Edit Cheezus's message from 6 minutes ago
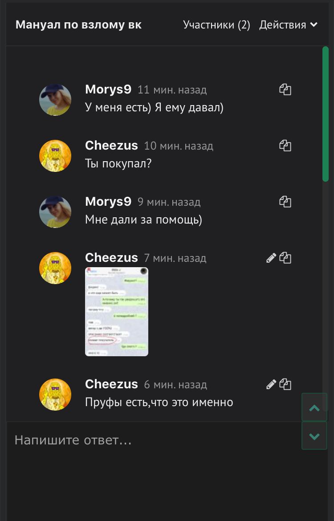Image resolution: width=334 pixels, height=521 pixels. (271, 384)
